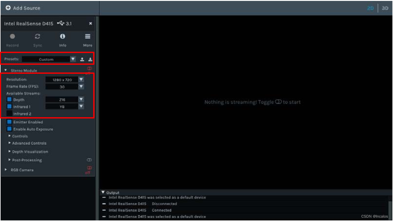
Task: Toggle the Post-Processing switch
Action: tap(89, 160)
